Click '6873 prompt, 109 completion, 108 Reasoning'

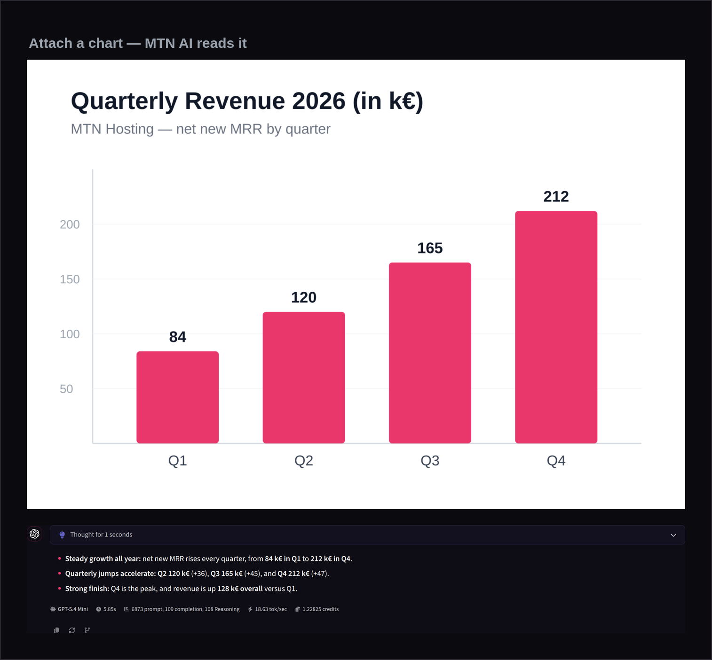(185, 609)
